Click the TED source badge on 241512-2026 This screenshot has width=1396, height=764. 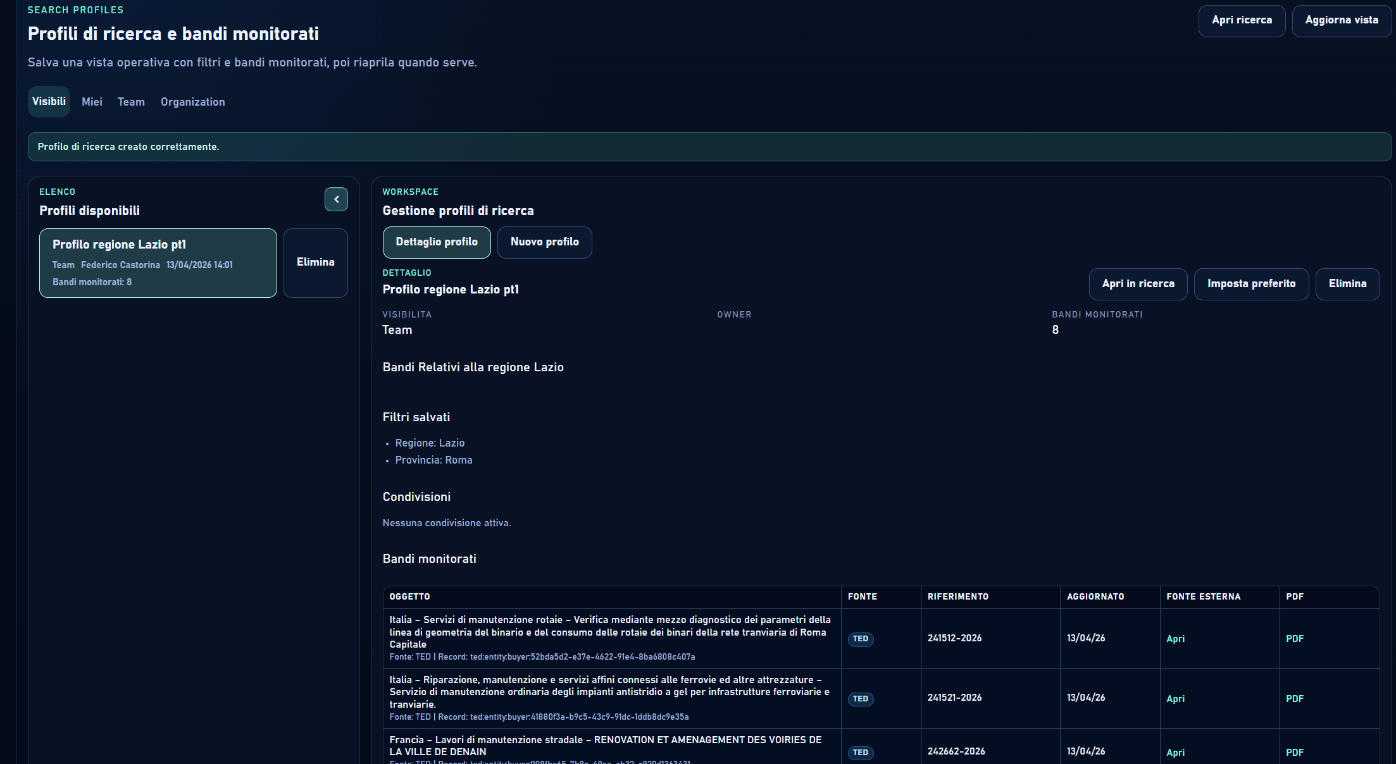[x=861, y=639]
